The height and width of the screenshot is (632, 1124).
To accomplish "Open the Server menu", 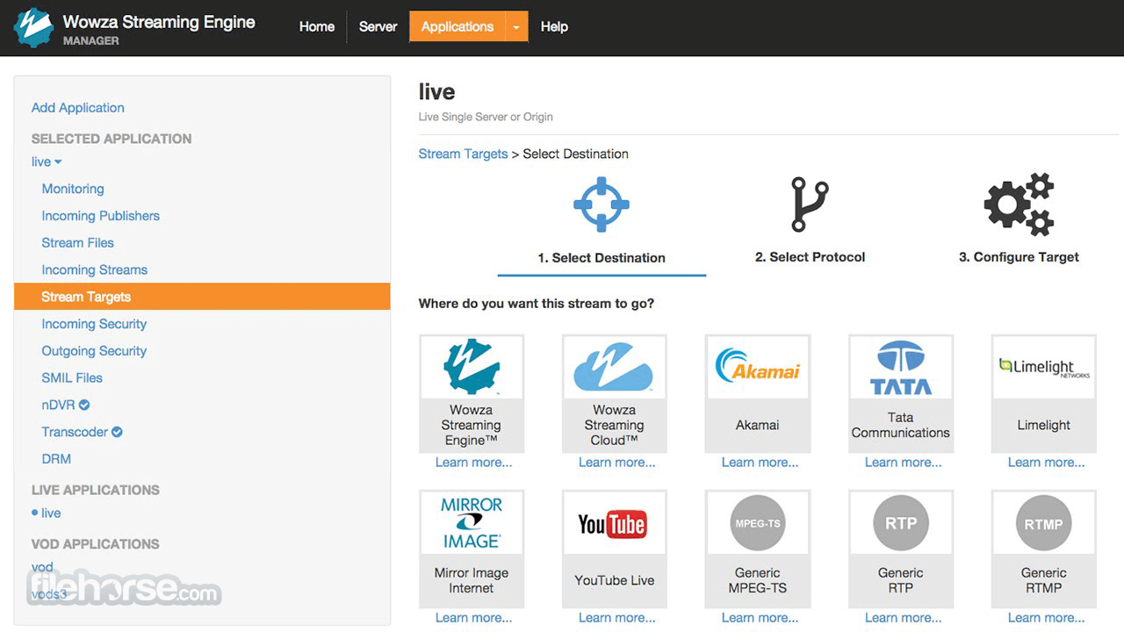I will (378, 27).
